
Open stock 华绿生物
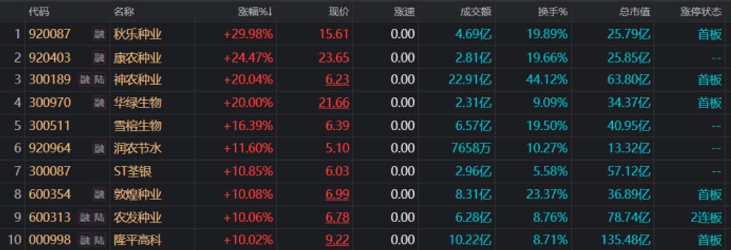[138, 103]
